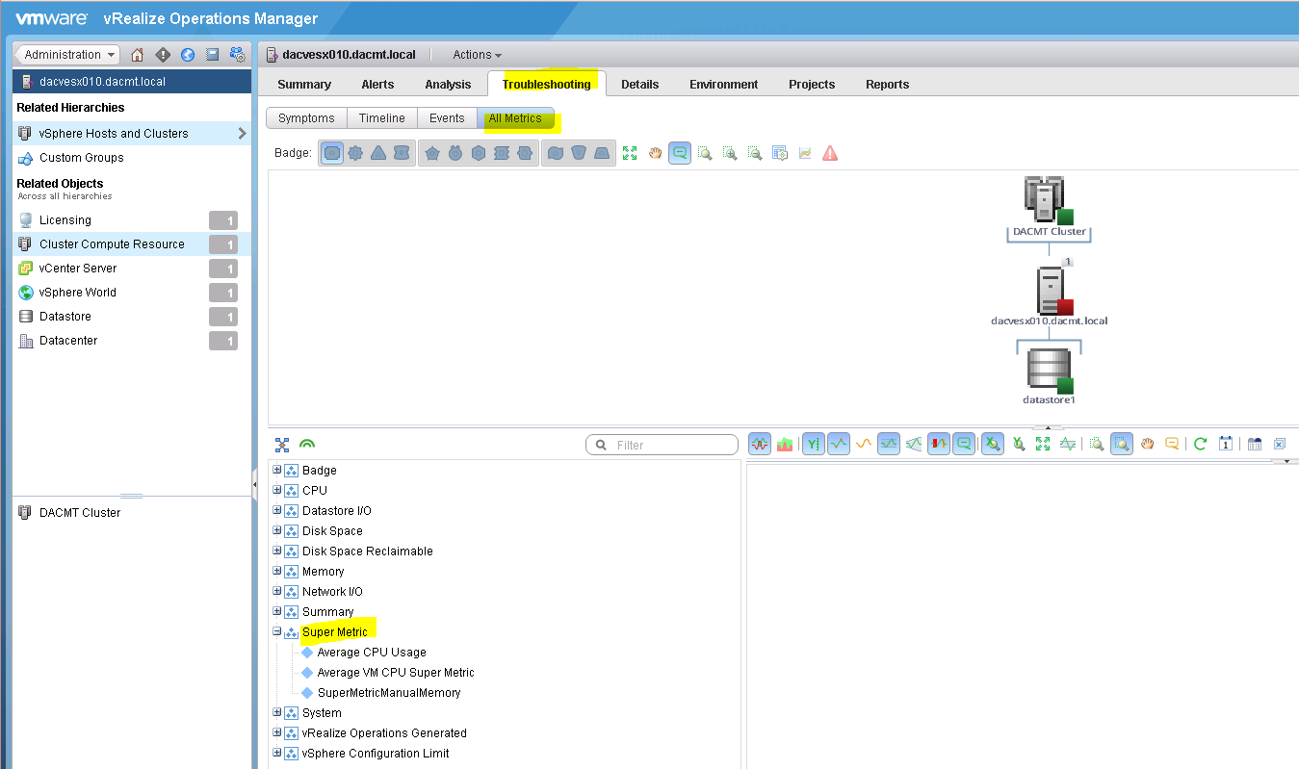Toggle the Y-axis button in chart toolbar
The width and height of the screenshot is (1299, 769).
point(814,444)
